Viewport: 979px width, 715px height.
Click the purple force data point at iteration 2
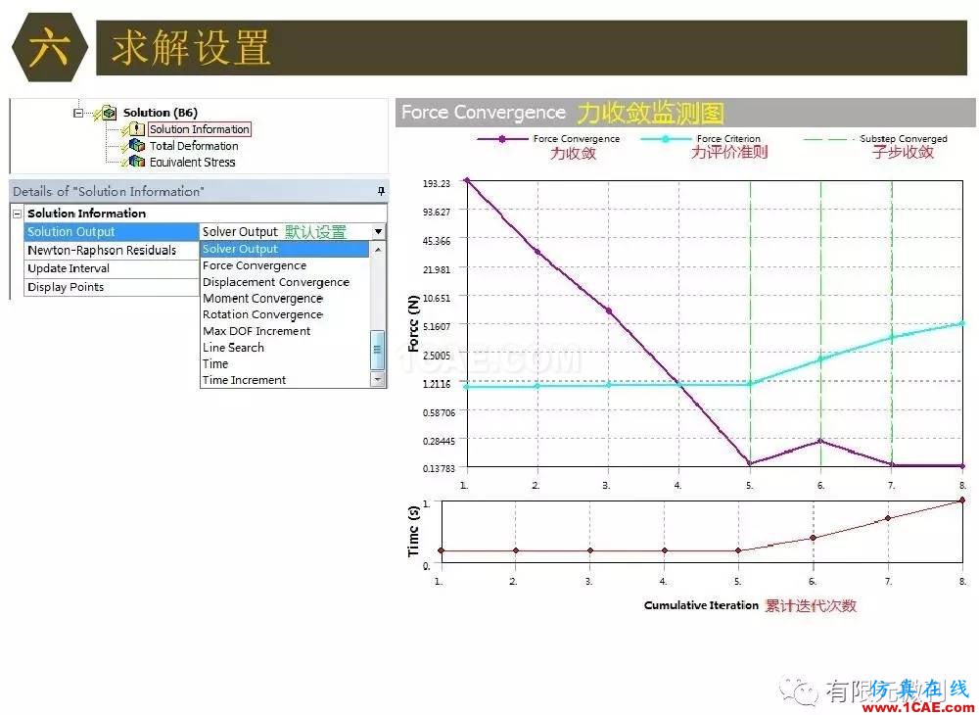coord(537,252)
